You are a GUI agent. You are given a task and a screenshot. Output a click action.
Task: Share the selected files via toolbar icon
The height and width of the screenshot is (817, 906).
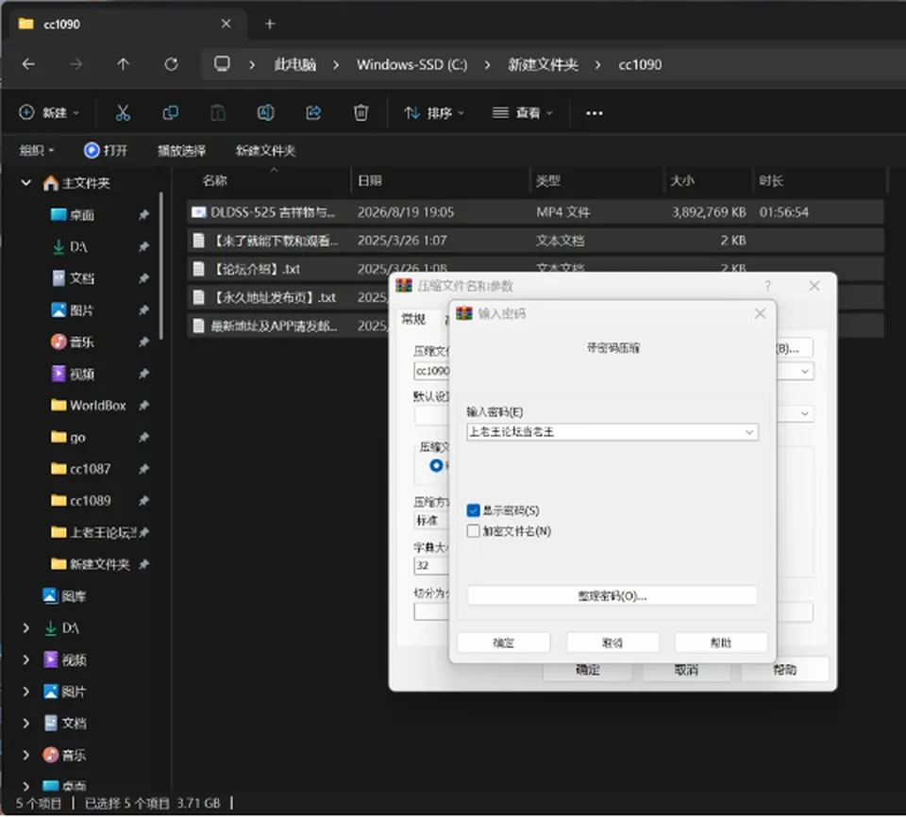(313, 112)
